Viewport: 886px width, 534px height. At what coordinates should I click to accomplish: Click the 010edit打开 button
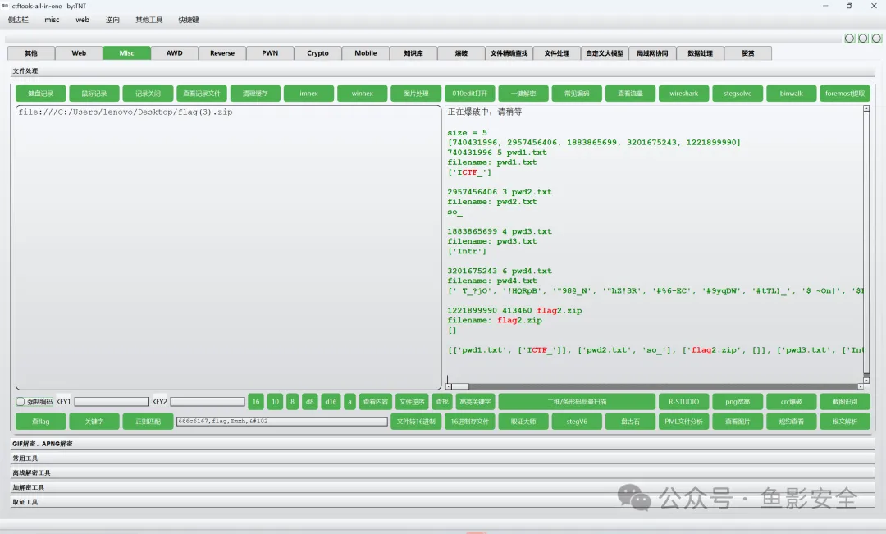[469, 94]
